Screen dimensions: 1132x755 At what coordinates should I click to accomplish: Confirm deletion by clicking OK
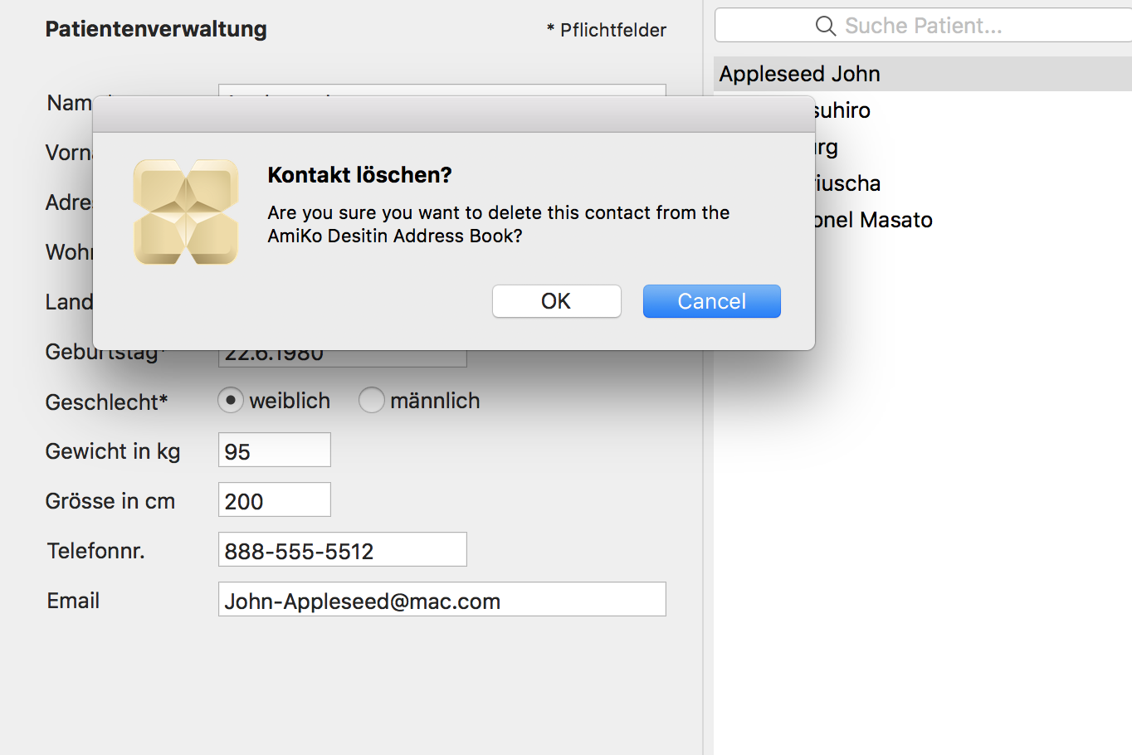[x=556, y=301]
